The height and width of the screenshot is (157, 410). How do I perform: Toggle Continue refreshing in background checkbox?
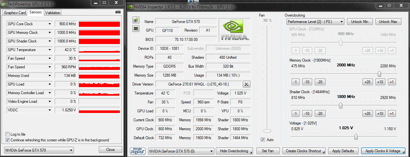[7, 140]
